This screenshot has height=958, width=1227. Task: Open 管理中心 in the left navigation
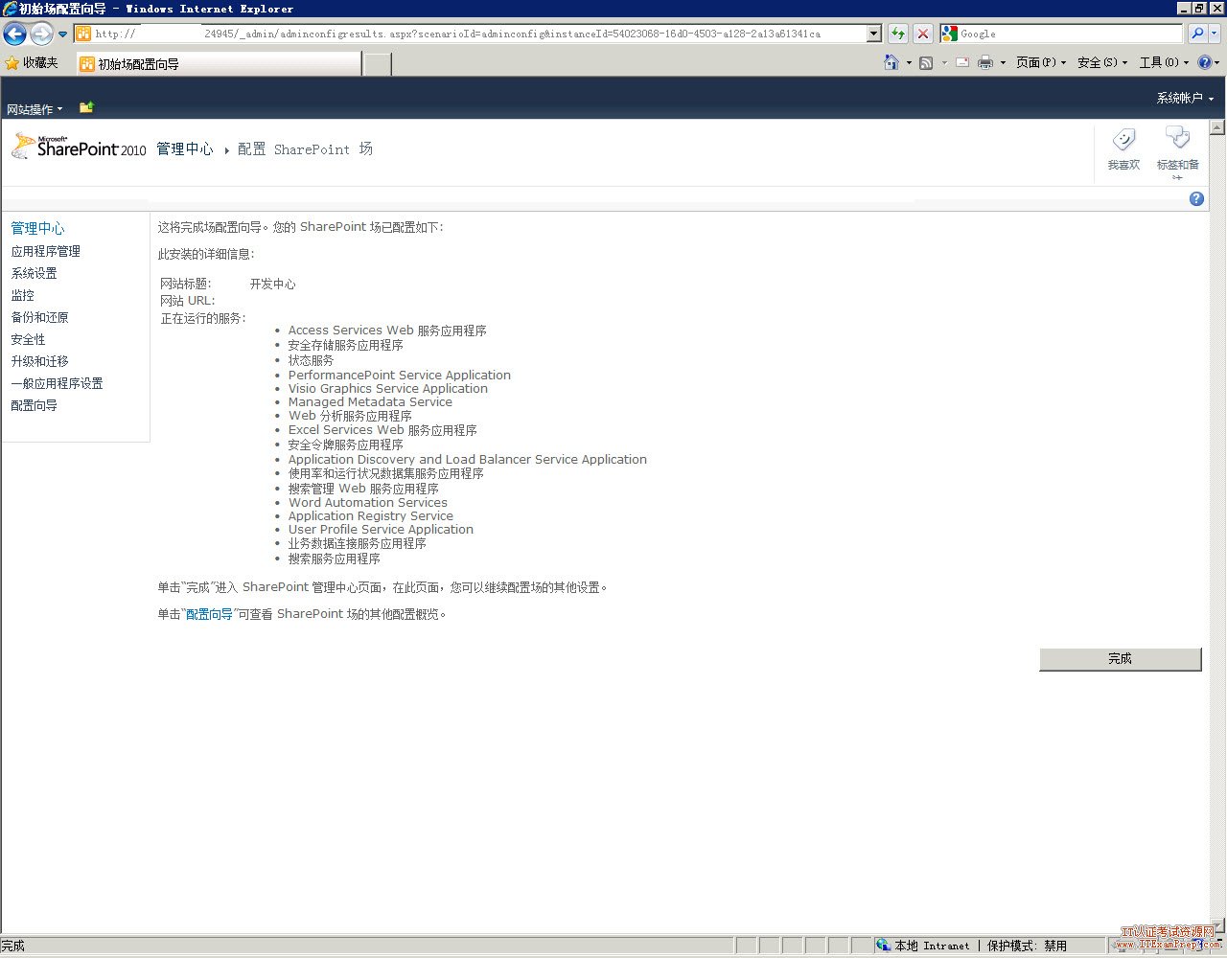pos(37,228)
